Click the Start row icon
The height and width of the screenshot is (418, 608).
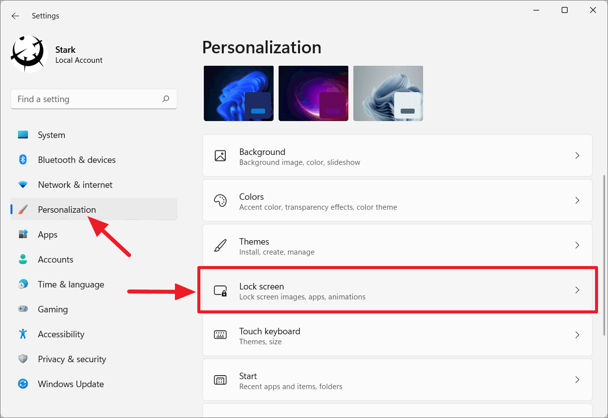(220, 380)
